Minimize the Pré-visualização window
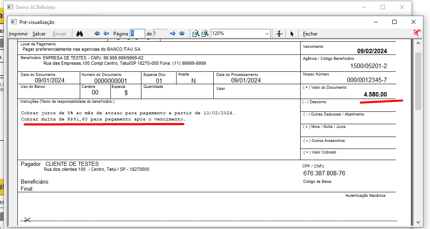The width and height of the screenshot is (430, 229). tap(376, 22)
